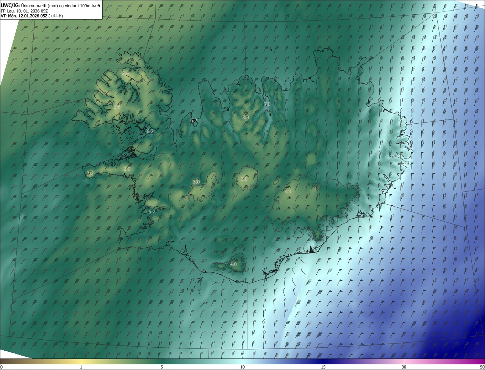Click the colorbar label 30
Viewport: 485px width, 370px height.
tap(404, 367)
